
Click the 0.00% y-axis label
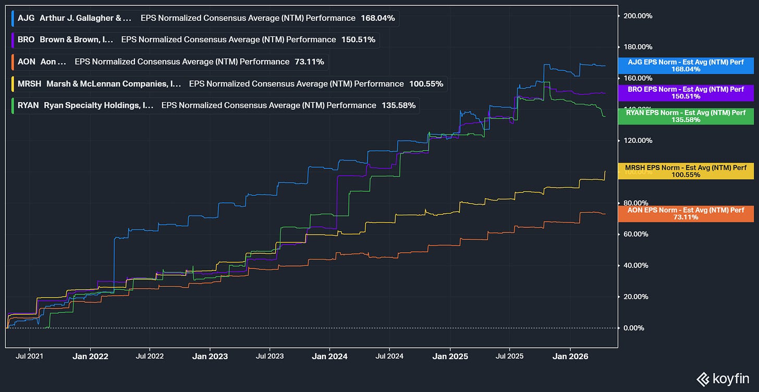tap(634, 328)
